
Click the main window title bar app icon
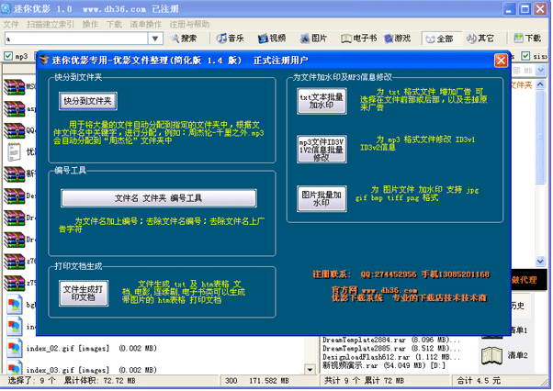pos(6,8)
